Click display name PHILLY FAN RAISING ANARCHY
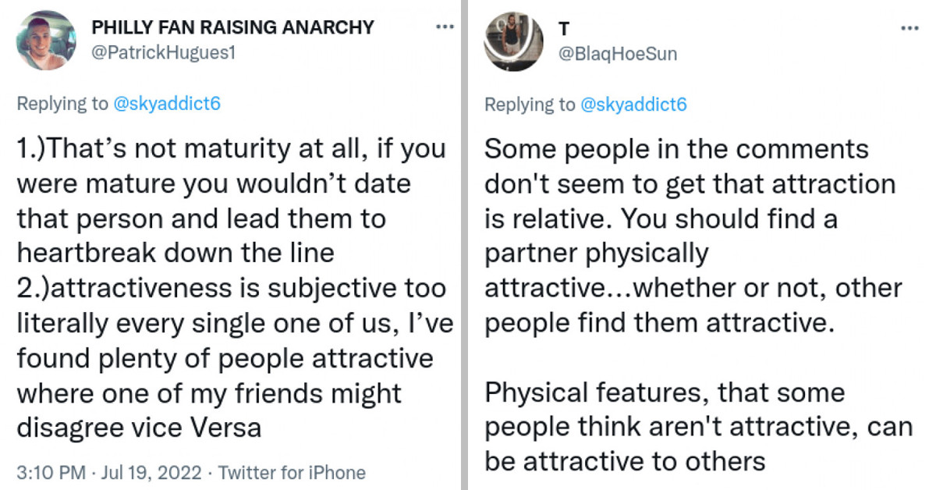This screenshot has width=936, height=490. [x=232, y=27]
